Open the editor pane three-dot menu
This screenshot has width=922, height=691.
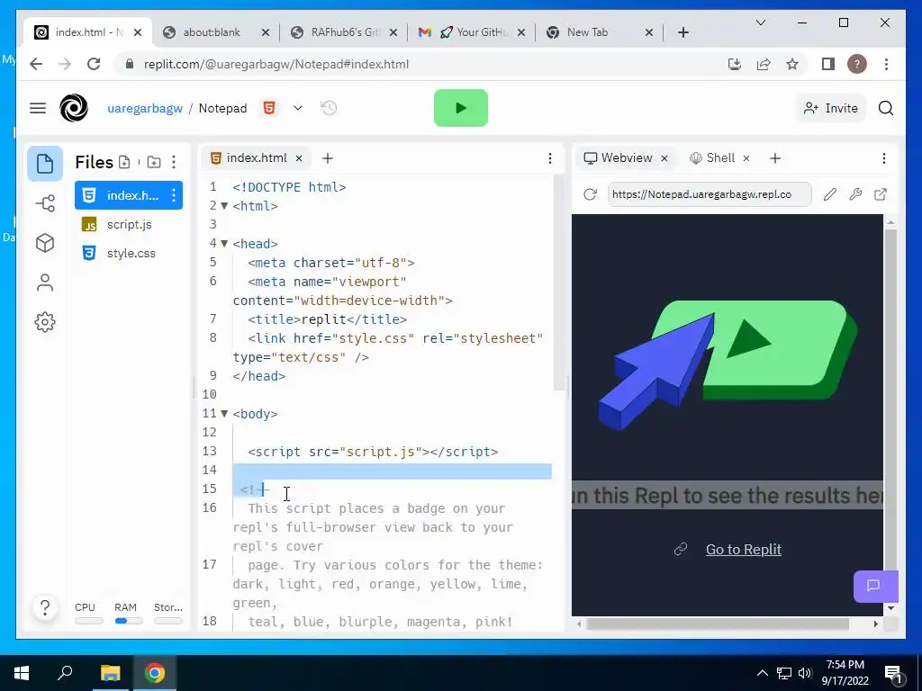click(550, 158)
